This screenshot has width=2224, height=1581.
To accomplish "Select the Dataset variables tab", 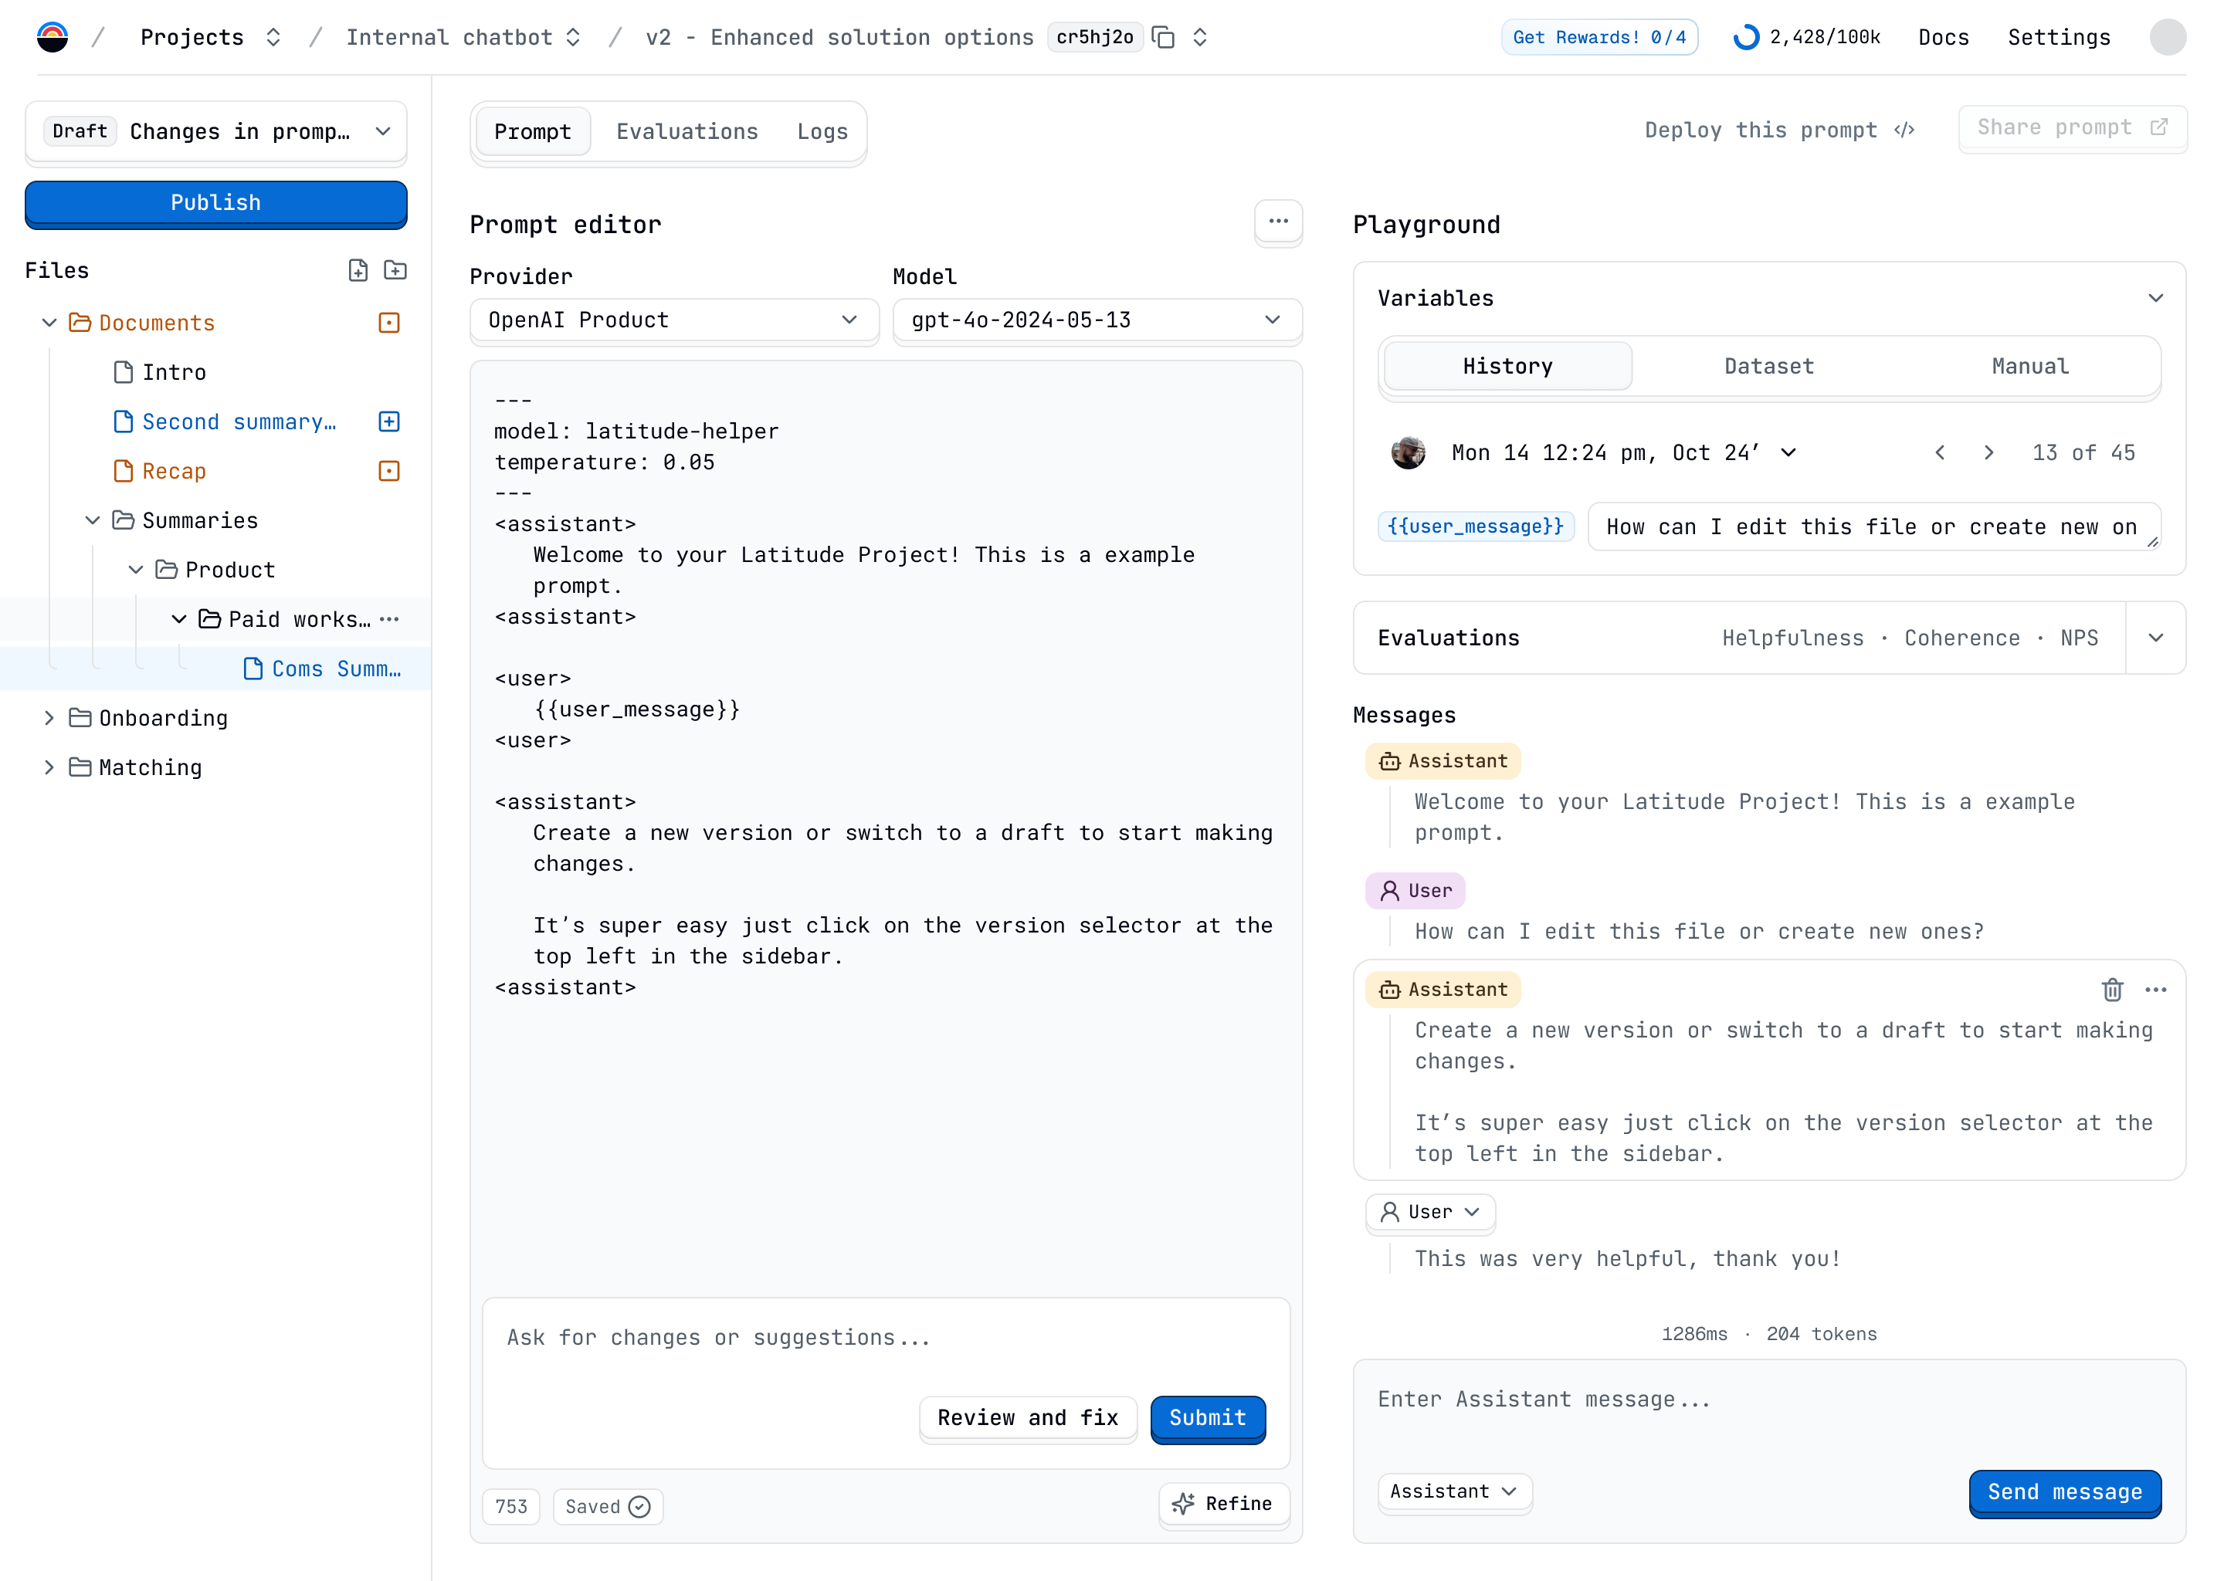I will point(1768,366).
